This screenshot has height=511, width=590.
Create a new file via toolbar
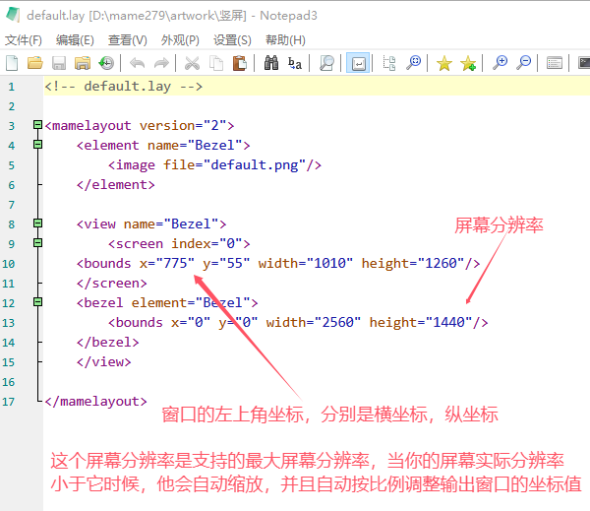(x=12, y=63)
